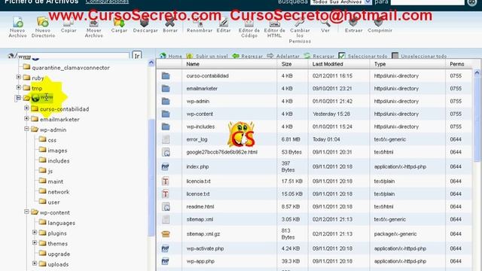Image resolution: width=482 pixels, height=271 pixels.
Task: Click the Mover Archivo toolbar icon
Action: click(x=93, y=23)
